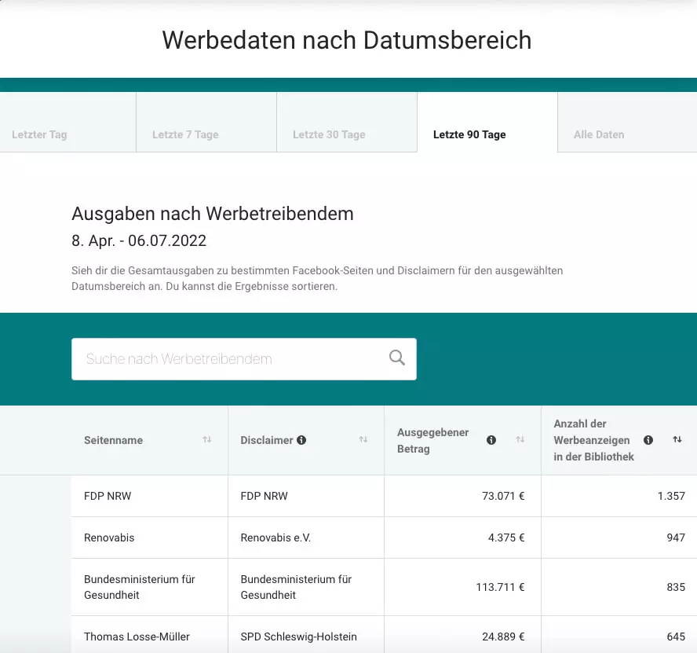The image size is (697, 653).
Task: Click the Seitenname column header
Action: click(x=113, y=440)
